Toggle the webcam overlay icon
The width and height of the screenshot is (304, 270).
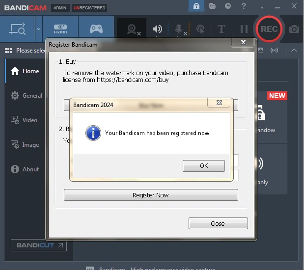click(x=133, y=29)
